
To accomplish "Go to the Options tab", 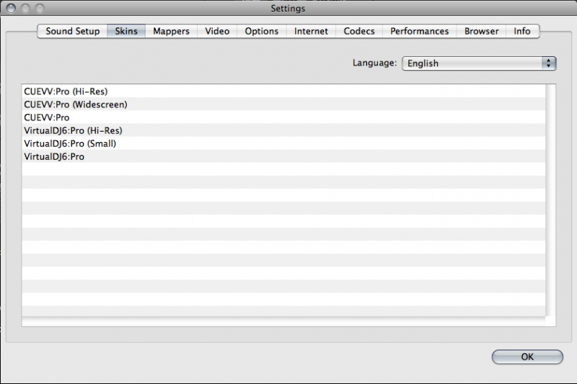I will tap(261, 31).
